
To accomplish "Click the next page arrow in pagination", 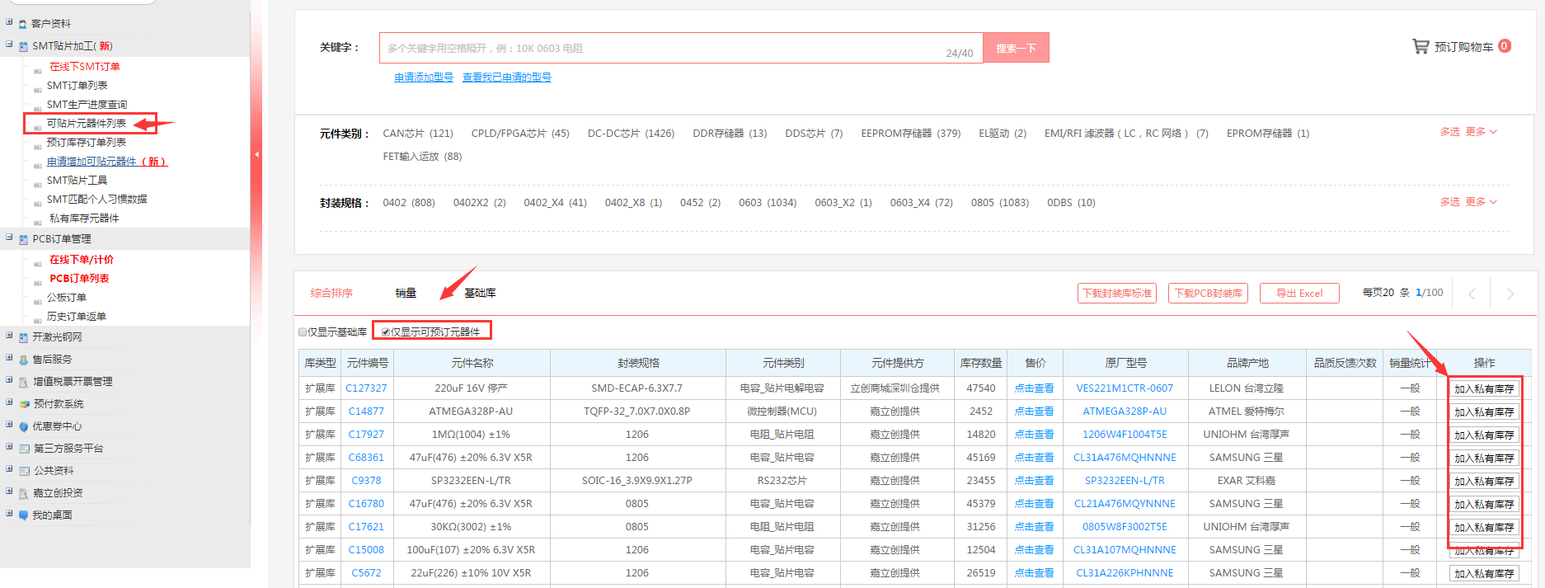I will 1510,294.
